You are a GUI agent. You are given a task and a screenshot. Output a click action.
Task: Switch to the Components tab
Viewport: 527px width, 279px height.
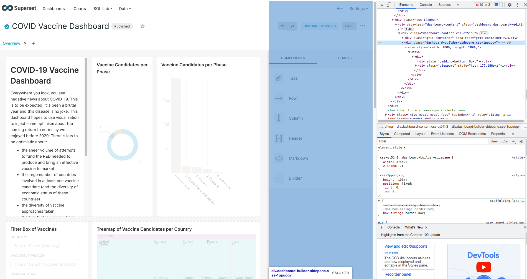[x=293, y=58]
